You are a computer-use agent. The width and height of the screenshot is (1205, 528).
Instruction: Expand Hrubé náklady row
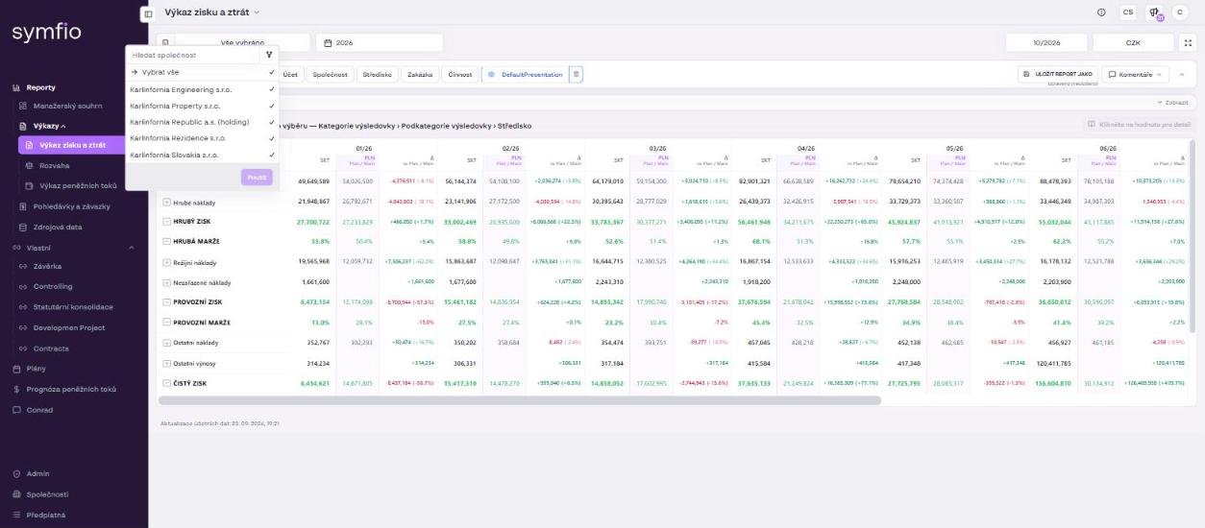click(x=166, y=203)
